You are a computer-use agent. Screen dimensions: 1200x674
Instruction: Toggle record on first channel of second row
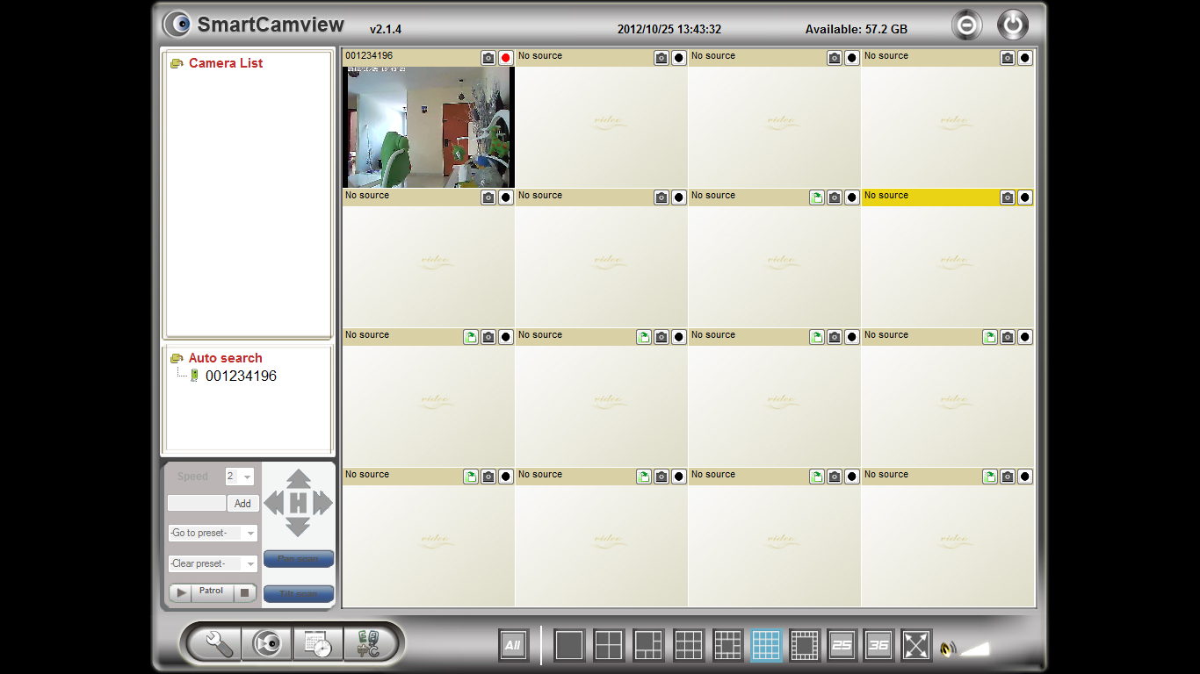(x=505, y=197)
